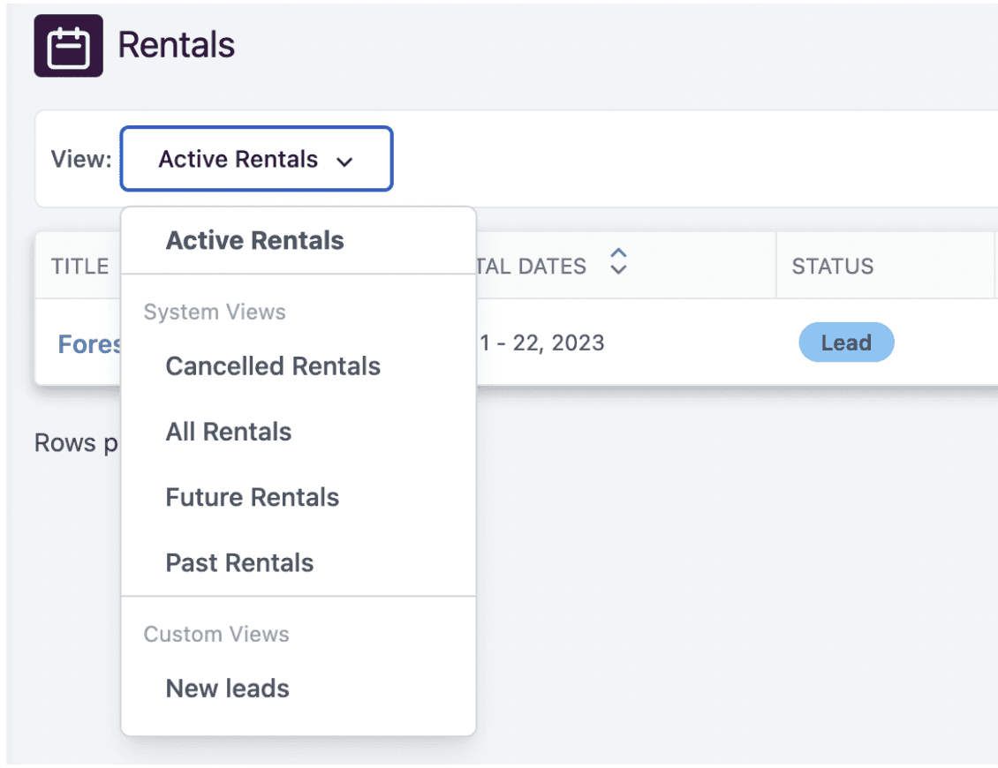Click the Rows pagination text below the table
998x768 pixels.
coord(77,442)
